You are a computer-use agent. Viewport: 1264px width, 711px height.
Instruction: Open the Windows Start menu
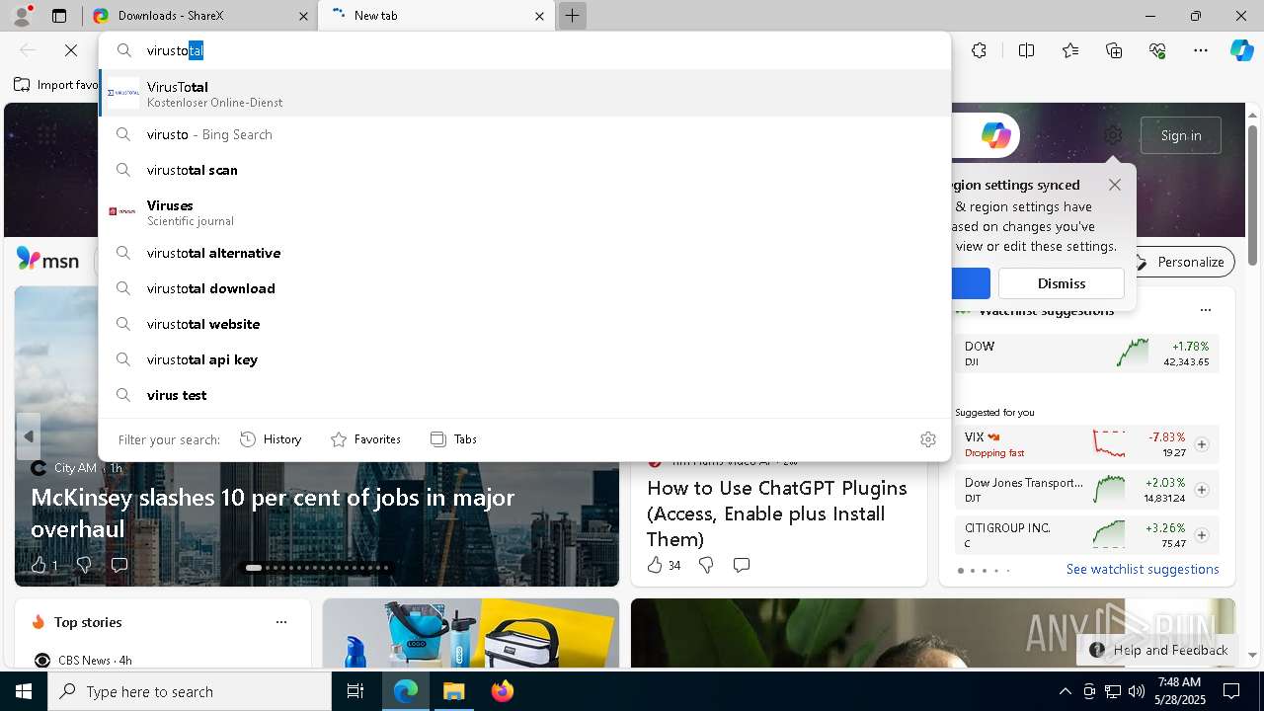(24, 691)
